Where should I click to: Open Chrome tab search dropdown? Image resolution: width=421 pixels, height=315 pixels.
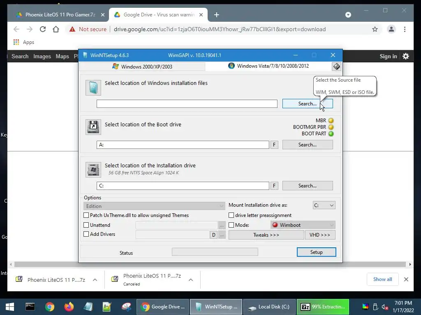tap(348, 15)
